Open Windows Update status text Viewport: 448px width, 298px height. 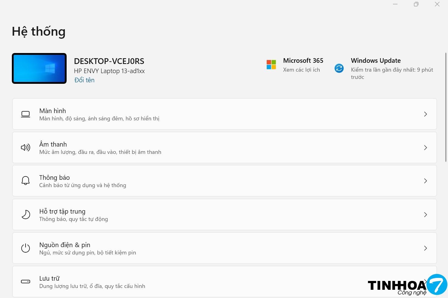coord(391,70)
